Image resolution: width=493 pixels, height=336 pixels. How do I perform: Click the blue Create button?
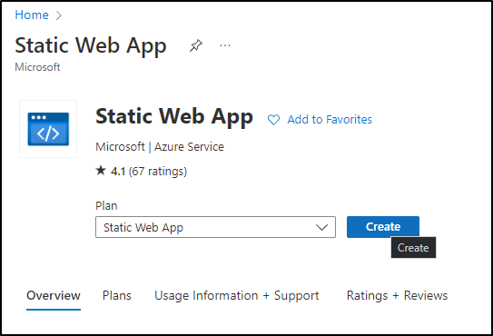pos(382,226)
